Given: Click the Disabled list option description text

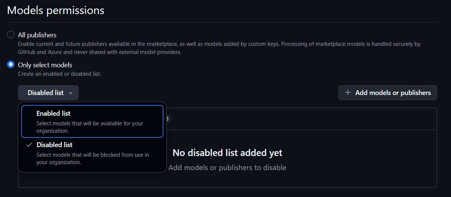Looking at the screenshot, I should 93,158.
